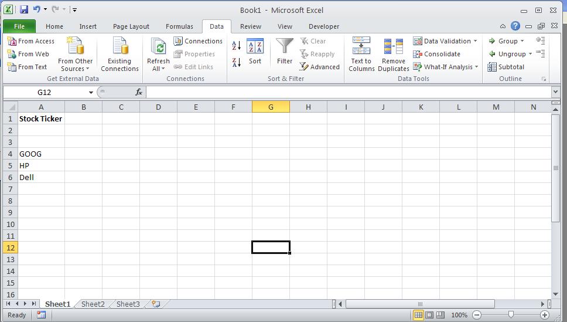Open Excel Help question mark
567x322 pixels.
click(515, 26)
